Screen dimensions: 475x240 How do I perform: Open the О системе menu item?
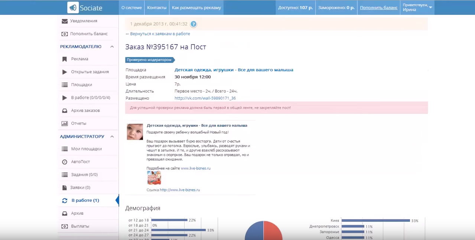(131, 7)
